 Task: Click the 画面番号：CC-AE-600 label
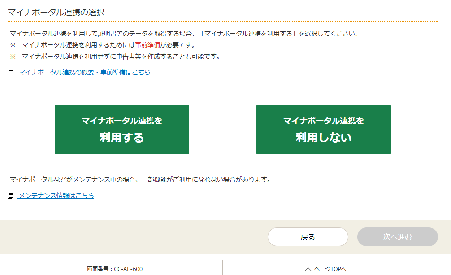click(115, 269)
